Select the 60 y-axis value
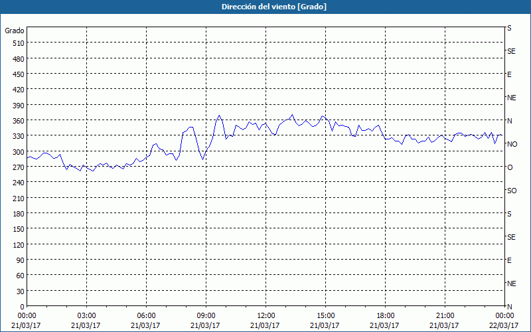Image resolution: width=531 pixels, height=332 pixels. point(21,276)
